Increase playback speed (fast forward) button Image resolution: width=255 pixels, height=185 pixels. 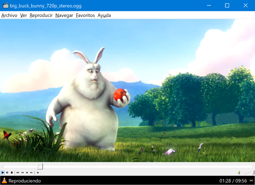27,173
